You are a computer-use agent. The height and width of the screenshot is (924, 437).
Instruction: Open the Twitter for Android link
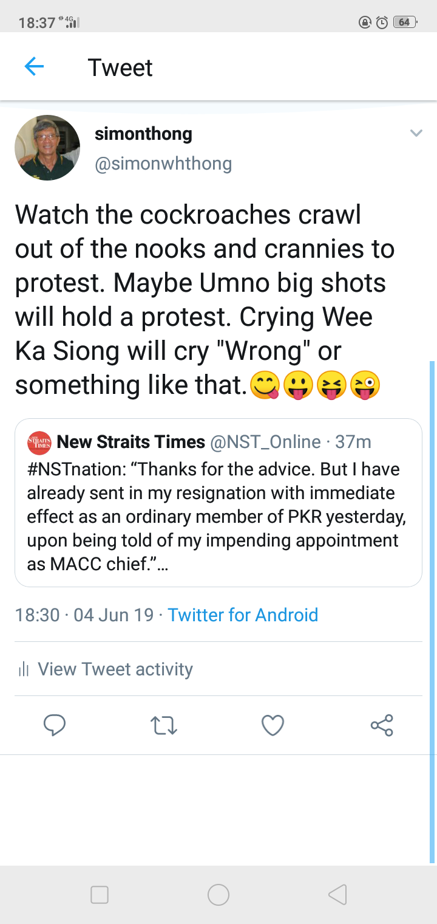tap(243, 615)
